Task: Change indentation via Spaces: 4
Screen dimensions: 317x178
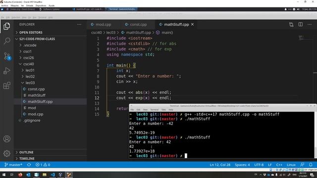Action: click(242, 165)
